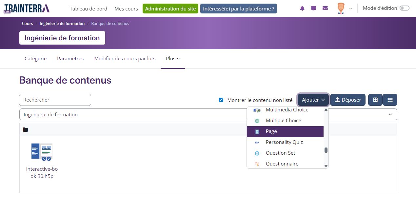Open the contact envelope icon
This screenshot has width=416, height=214.
pyautogui.click(x=325, y=8)
